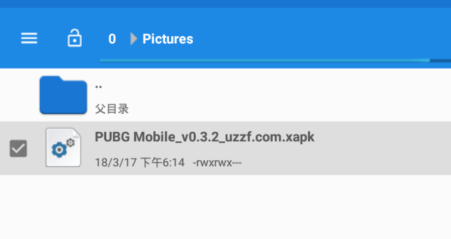Open the hamburger navigation menu
This screenshot has width=451, height=239.
29,38
